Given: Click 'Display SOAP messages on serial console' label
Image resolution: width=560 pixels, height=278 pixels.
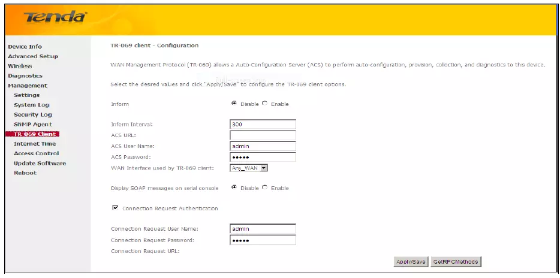Looking at the screenshot, I should tap(165, 188).
